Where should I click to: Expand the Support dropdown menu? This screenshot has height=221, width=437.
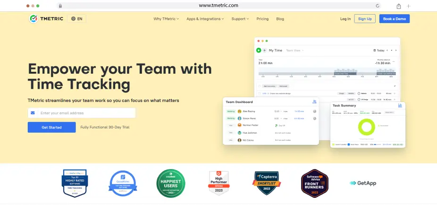point(241,19)
